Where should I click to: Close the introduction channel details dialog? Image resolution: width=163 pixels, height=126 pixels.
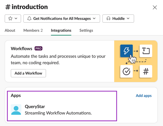[x=155, y=7]
